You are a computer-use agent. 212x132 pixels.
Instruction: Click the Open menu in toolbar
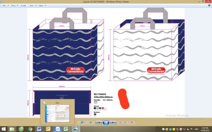pyautogui.click(x=41, y=6)
